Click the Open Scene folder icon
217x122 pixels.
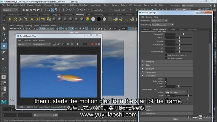click(27, 10)
